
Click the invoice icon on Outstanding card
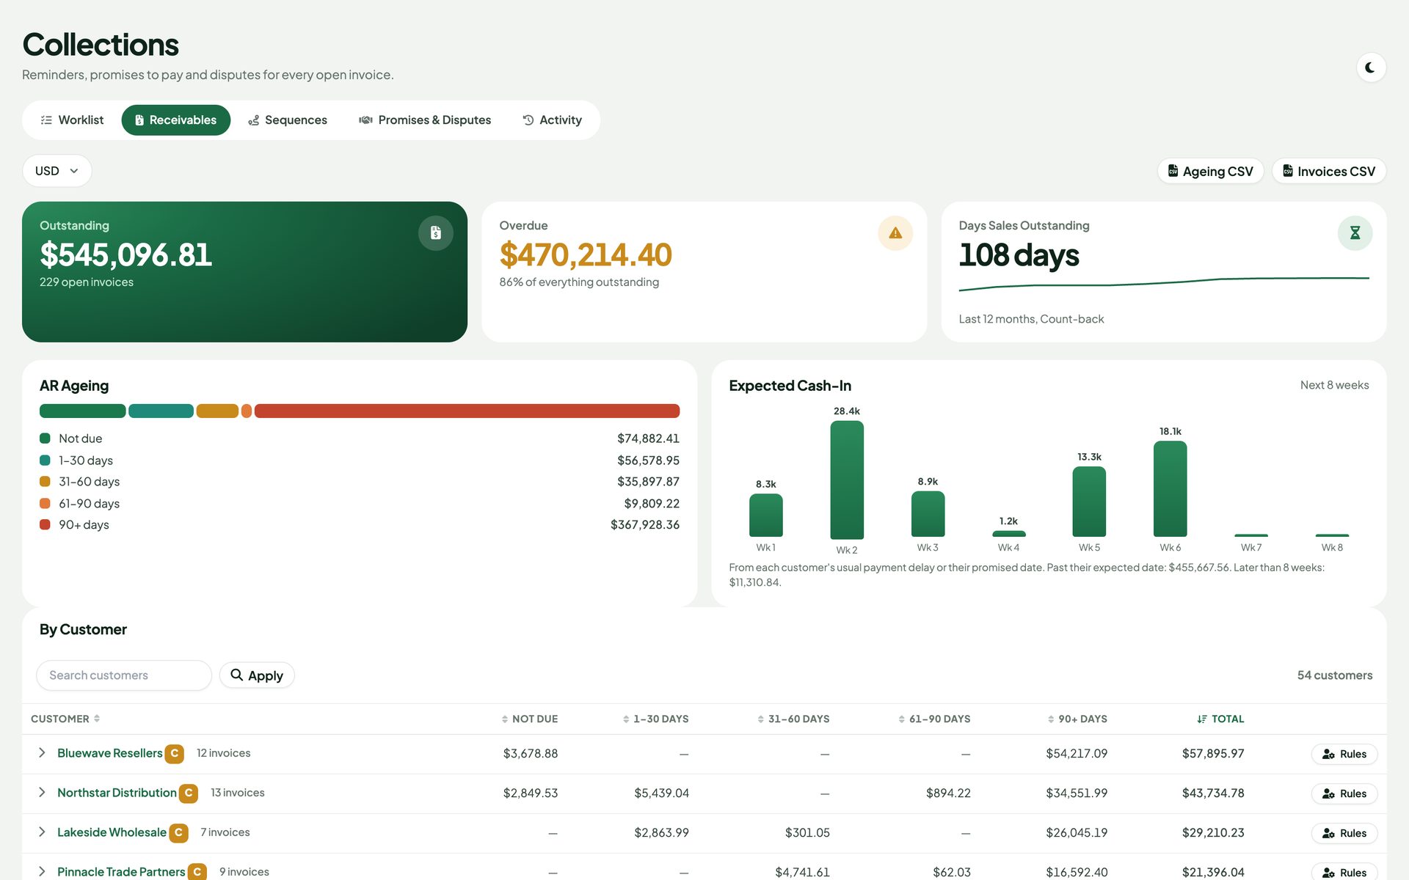pyautogui.click(x=436, y=233)
